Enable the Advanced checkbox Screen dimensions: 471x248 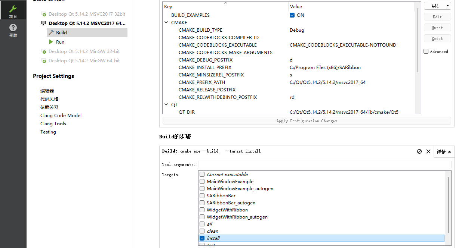(426, 51)
